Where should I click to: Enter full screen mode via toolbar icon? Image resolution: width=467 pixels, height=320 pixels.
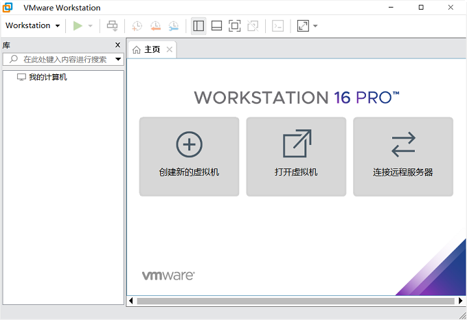click(234, 26)
